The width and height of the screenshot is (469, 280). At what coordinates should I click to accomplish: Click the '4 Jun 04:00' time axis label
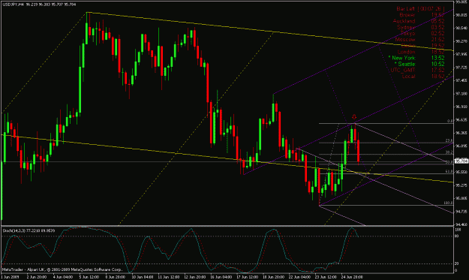tap(63, 277)
